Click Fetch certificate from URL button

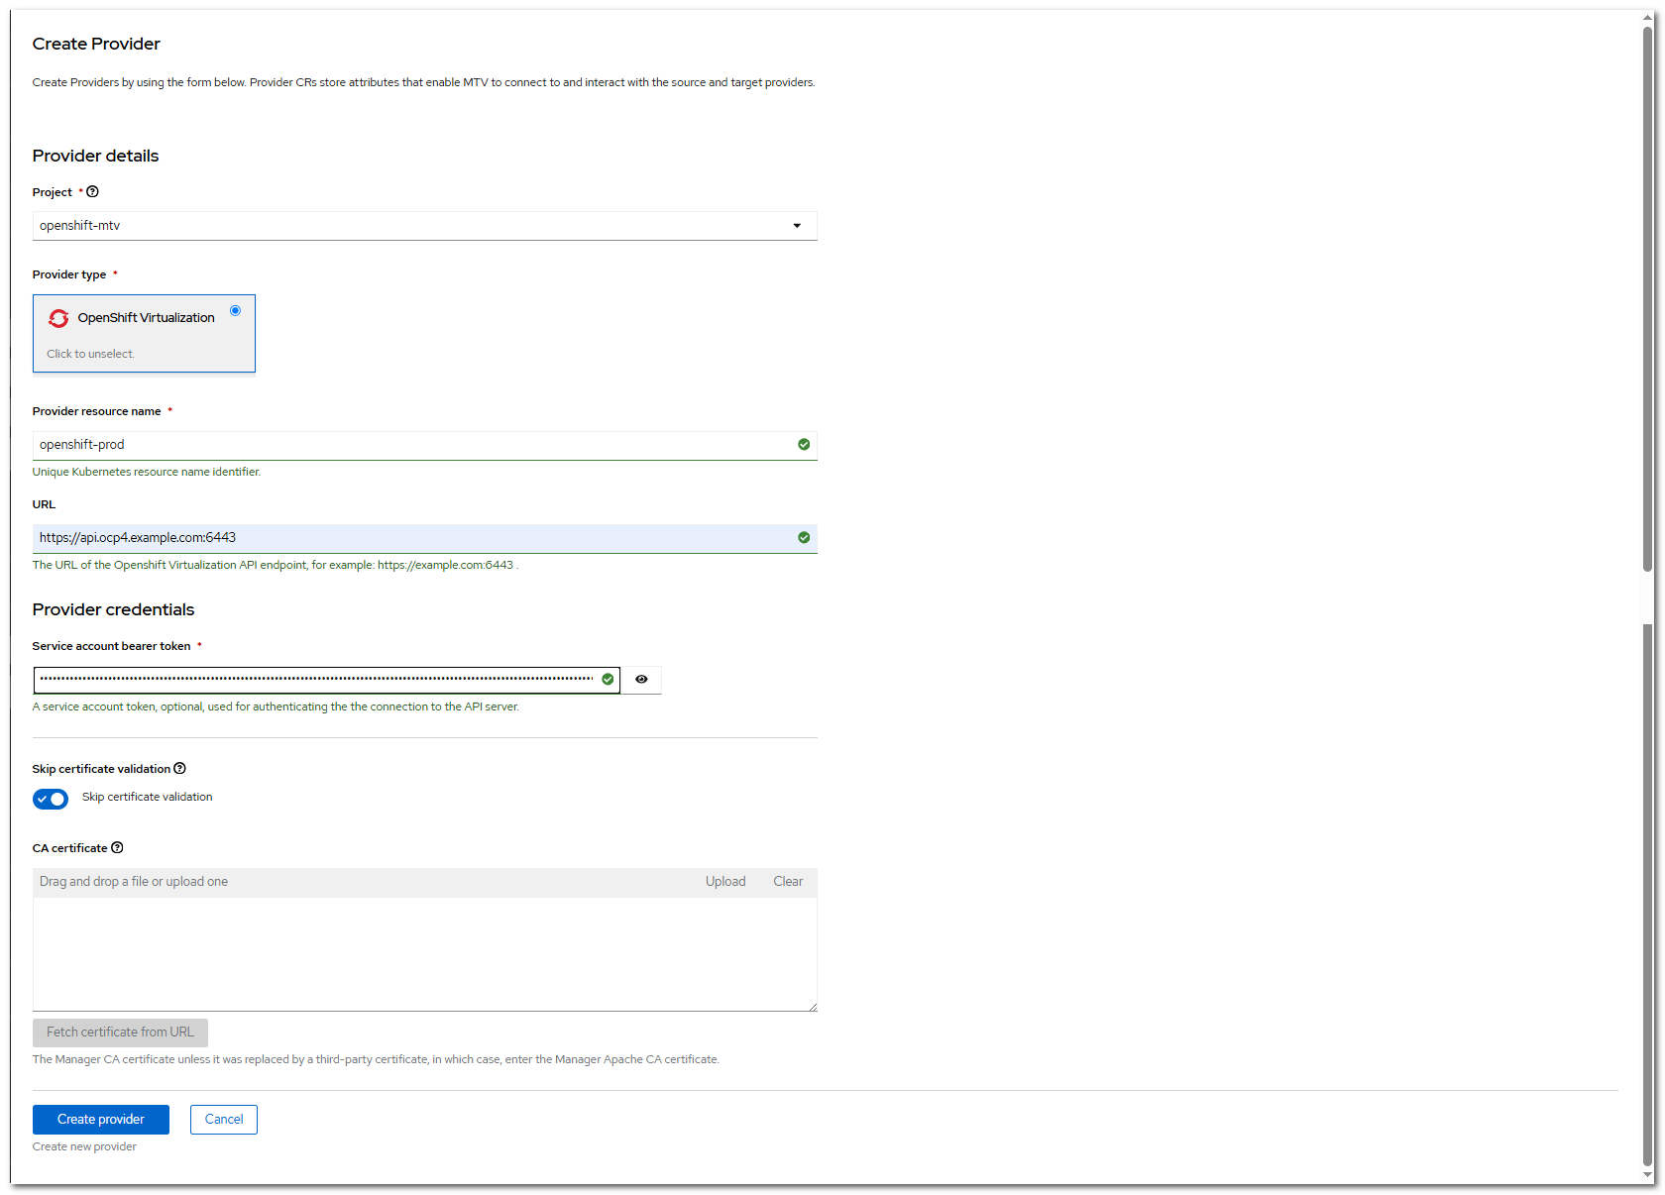point(120,1032)
